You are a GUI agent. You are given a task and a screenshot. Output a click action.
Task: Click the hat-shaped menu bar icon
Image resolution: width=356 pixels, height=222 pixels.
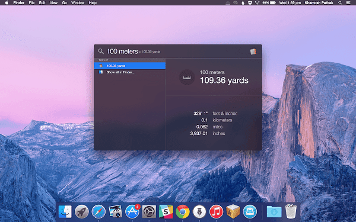tap(228, 3)
